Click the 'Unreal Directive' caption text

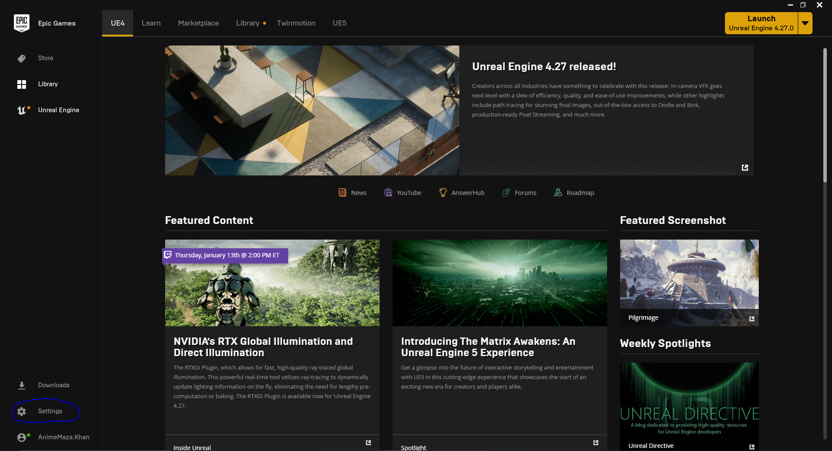651,446
